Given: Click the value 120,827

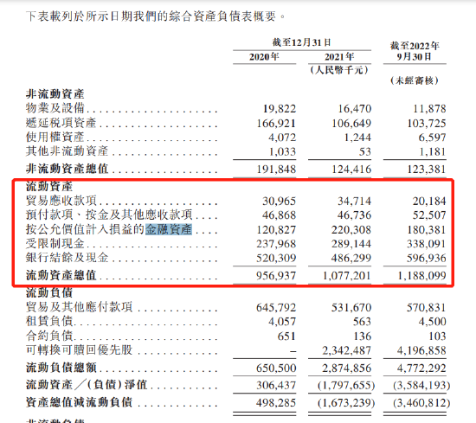Looking at the screenshot, I should tap(276, 230).
